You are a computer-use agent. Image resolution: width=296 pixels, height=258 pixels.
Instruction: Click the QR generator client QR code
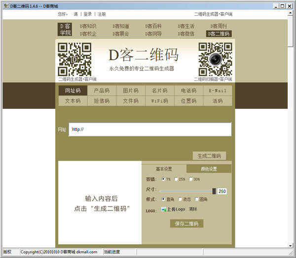click(74, 59)
